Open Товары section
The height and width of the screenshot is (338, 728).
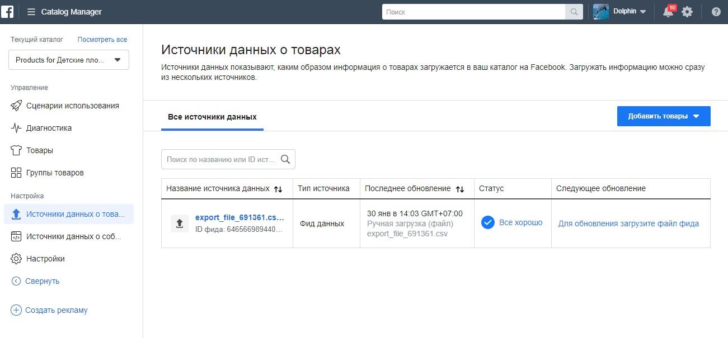[40, 150]
